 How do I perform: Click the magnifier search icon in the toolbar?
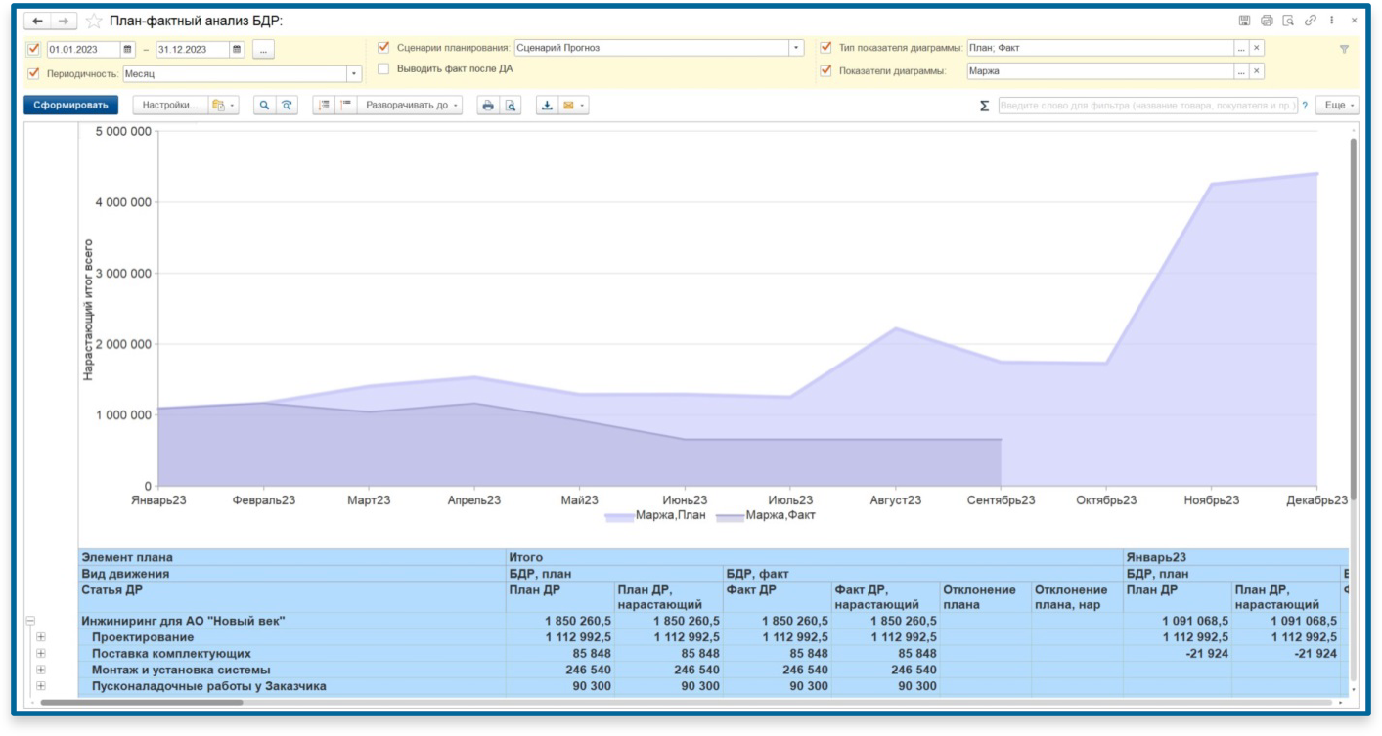click(263, 106)
